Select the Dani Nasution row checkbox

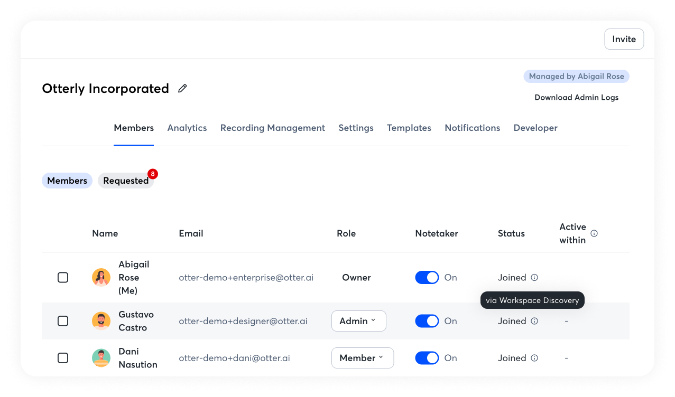63,358
